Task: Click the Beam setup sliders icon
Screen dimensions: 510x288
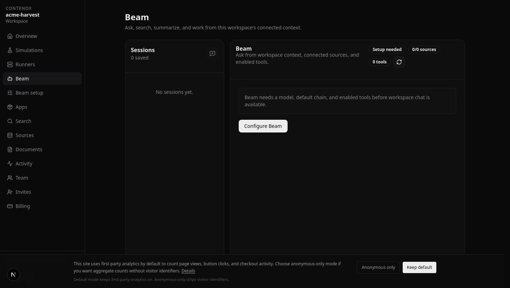Action: (x=10, y=93)
